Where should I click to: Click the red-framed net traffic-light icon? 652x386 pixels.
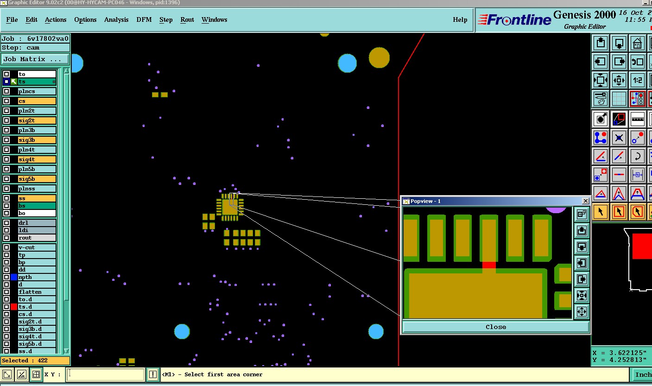point(638,99)
